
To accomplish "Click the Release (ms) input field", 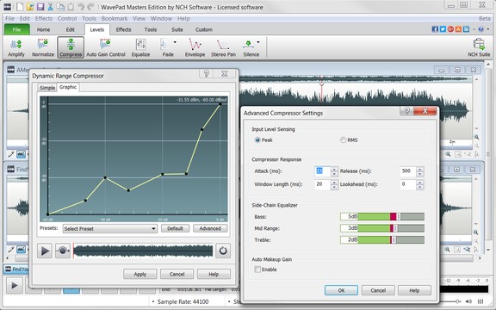I will coord(408,171).
